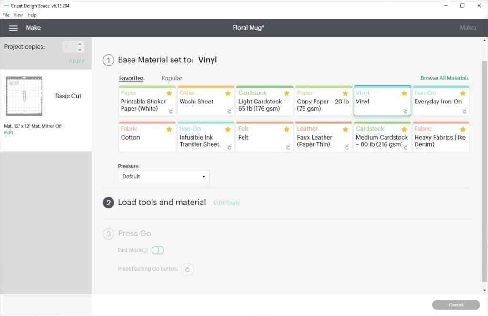Click Browse All Materials link

point(445,78)
